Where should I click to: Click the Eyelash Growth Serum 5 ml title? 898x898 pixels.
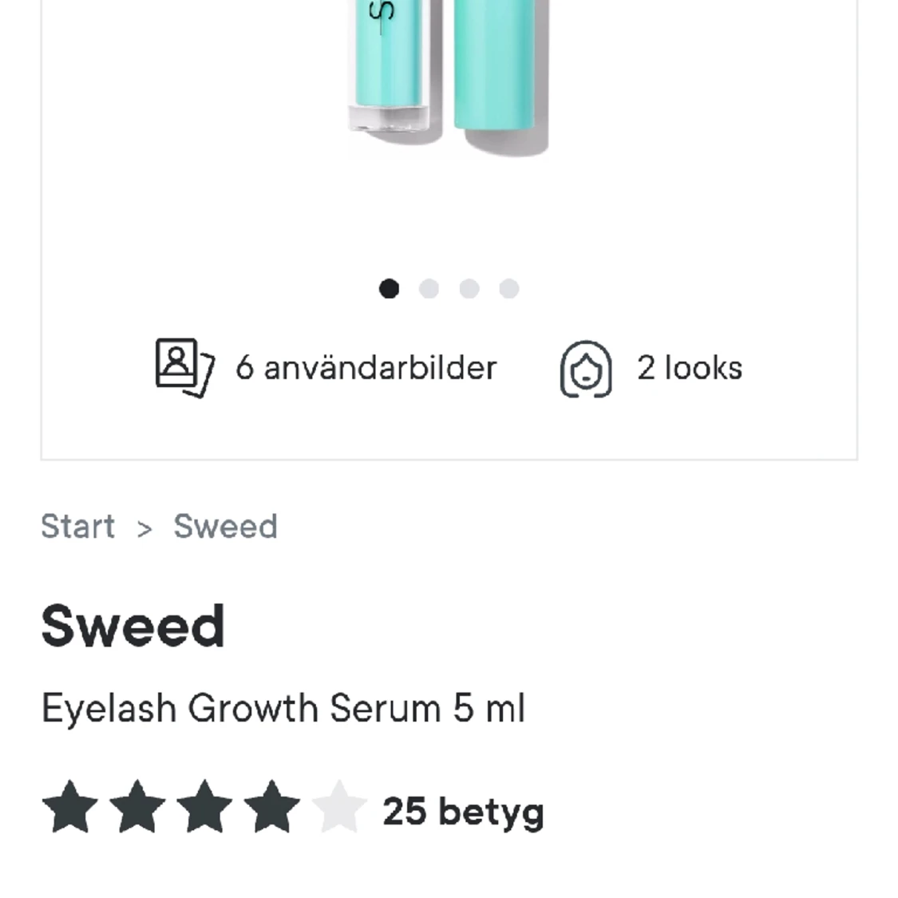(x=283, y=709)
